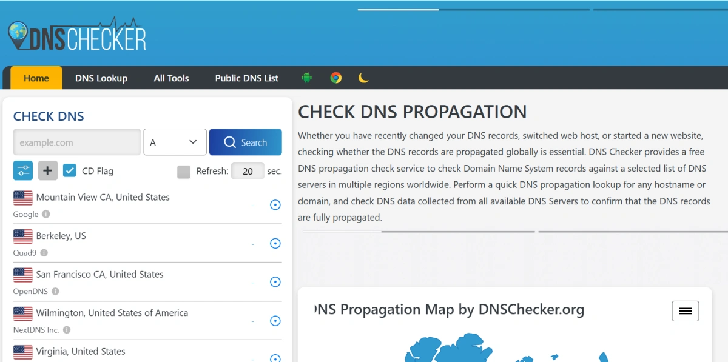The image size is (728, 362).
Task: Recheck the Berkeley Quad9 server icon
Action: (275, 243)
